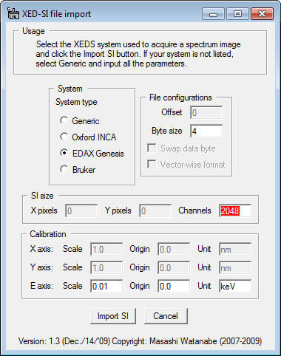Minimize the XED-SI file import window
Viewport: 281px width, 356px height.
(x=213, y=14)
